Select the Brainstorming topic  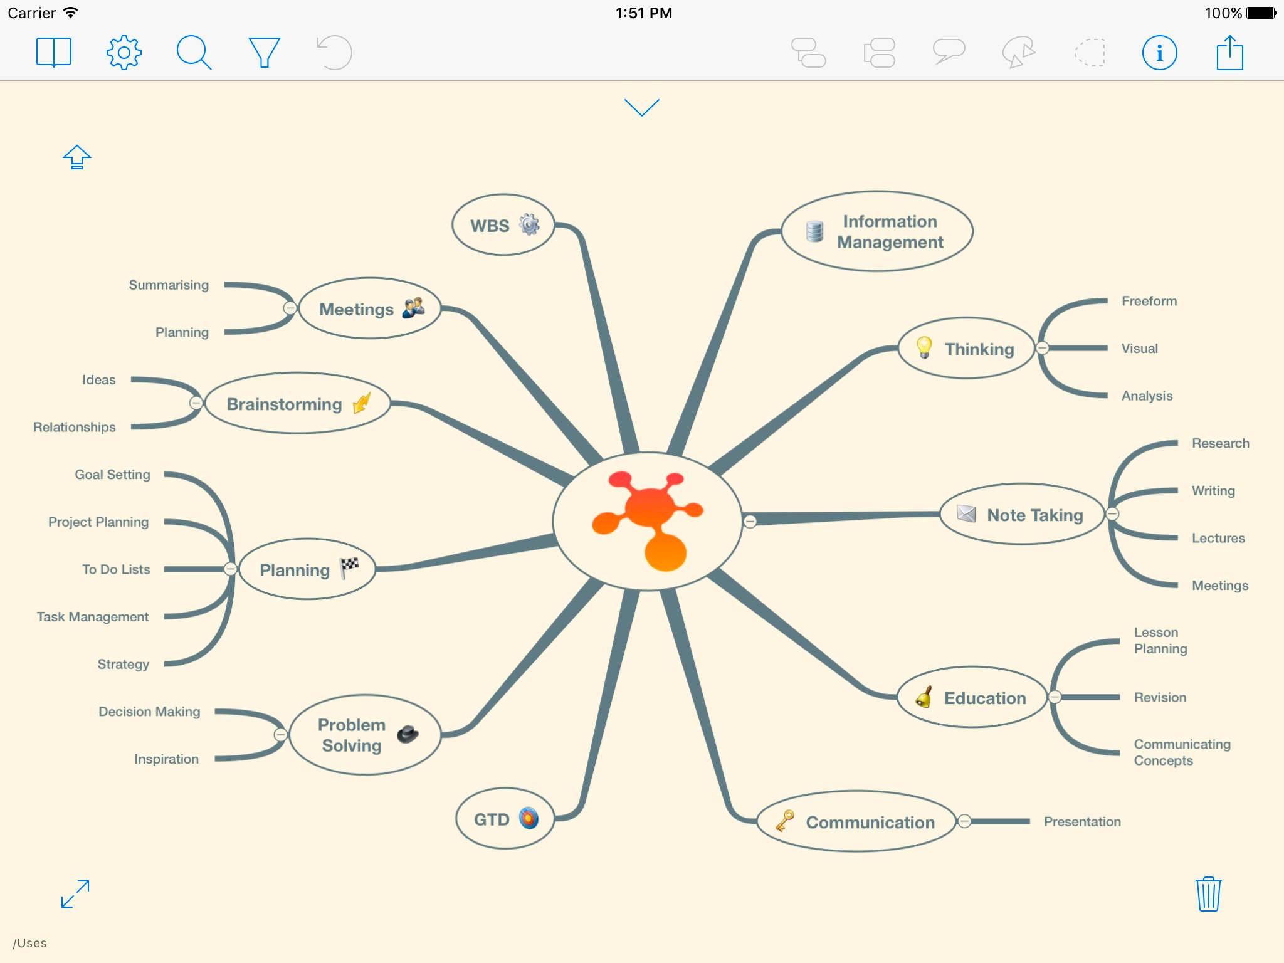pyautogui.click(x=298, y=404)
